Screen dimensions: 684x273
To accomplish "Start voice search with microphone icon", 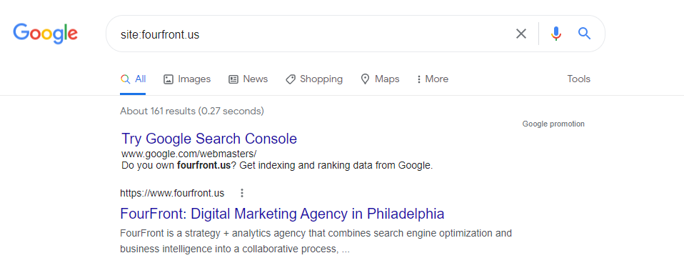I will [555, 34].
